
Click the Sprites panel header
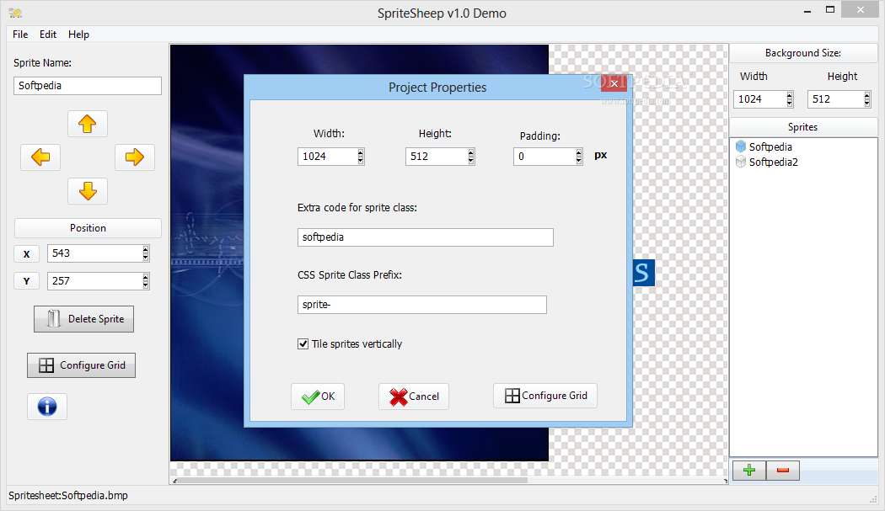pyautogui.click(x=803, y=127)
